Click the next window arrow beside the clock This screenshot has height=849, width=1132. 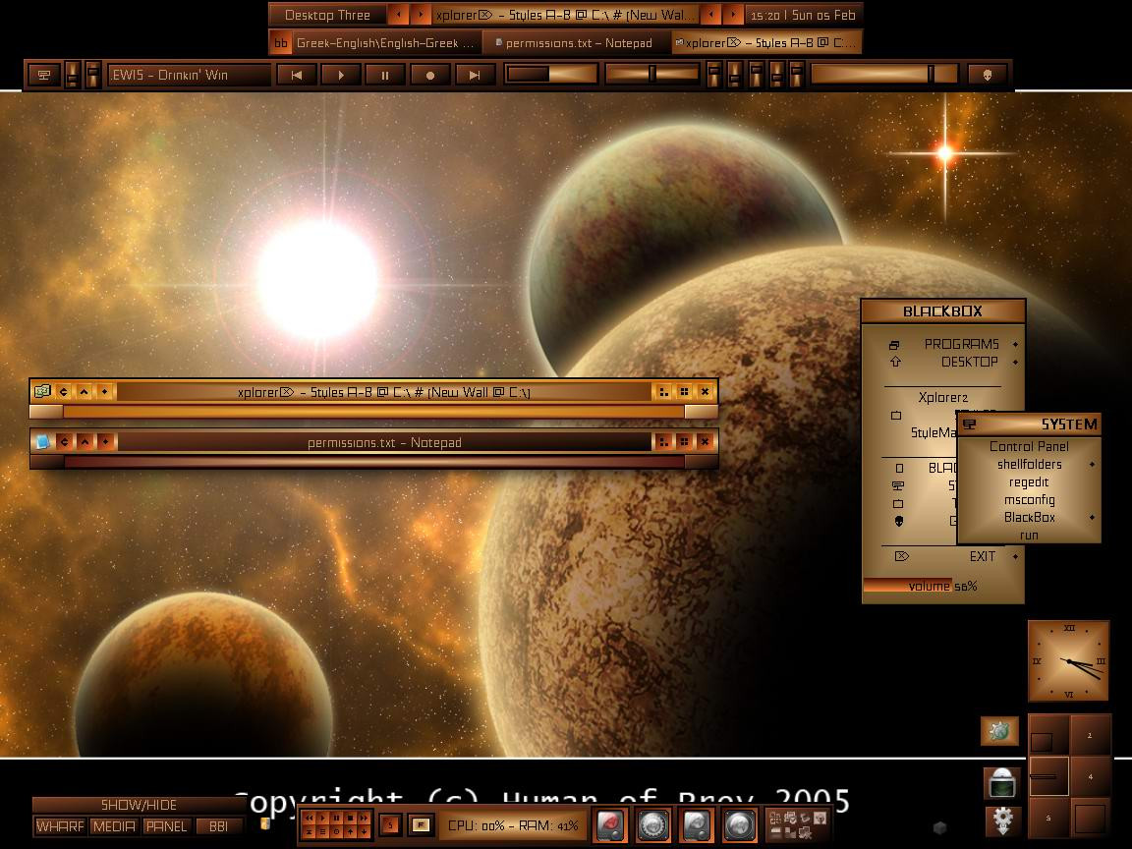733,15
